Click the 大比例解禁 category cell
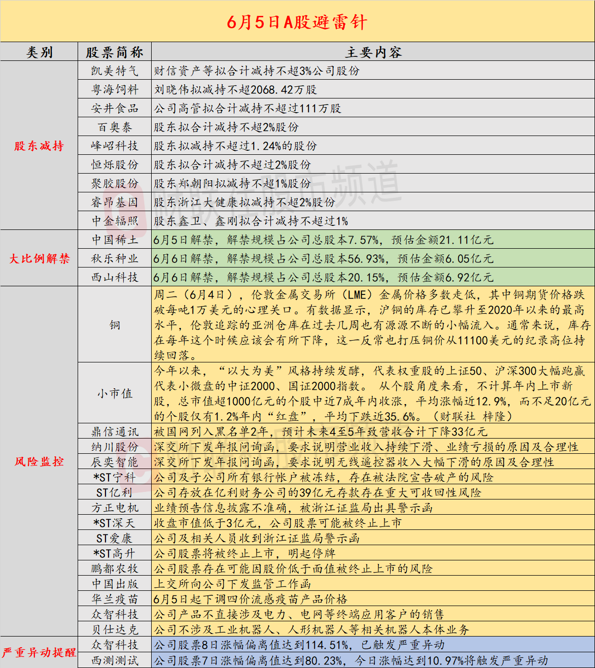Screen dimensions: 595x668 coord(39,258)
